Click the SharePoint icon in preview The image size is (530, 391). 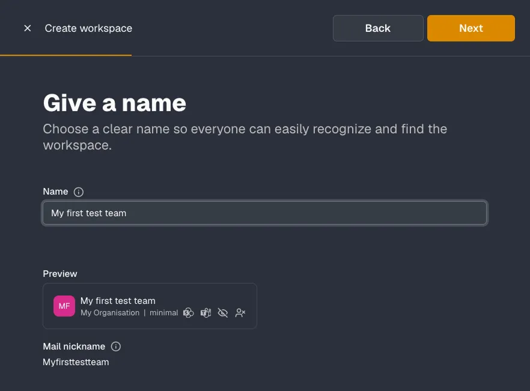coord(189,313)
